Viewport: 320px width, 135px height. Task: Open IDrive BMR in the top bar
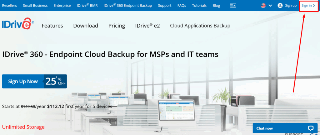(x=87, y=6)
